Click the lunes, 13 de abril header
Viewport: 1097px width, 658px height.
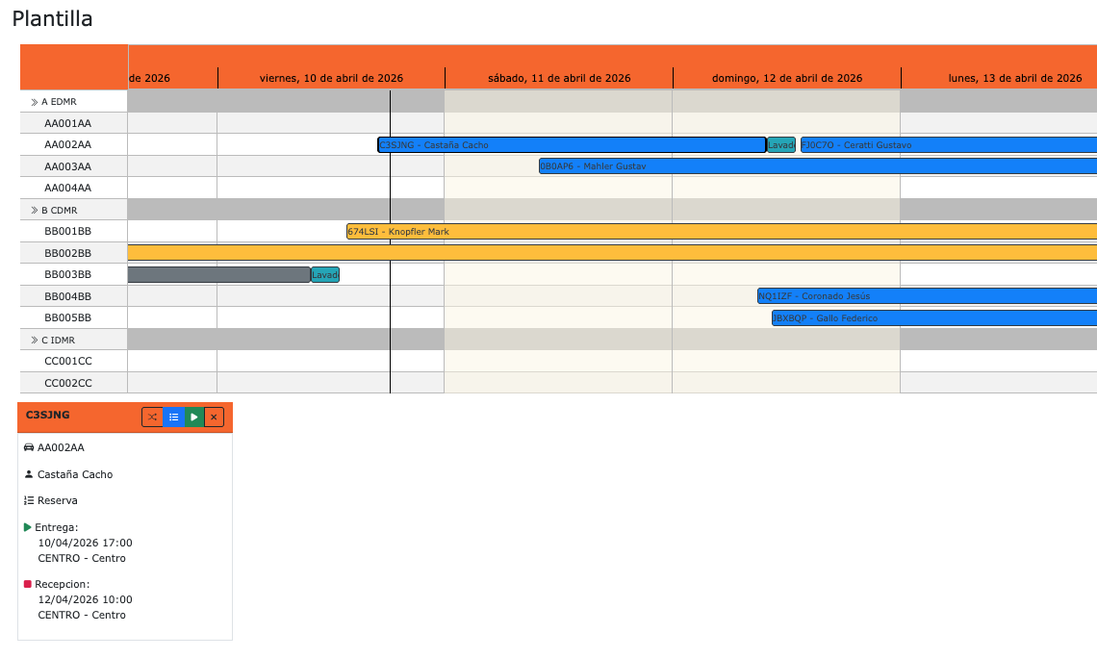(x=1015, y=78)
